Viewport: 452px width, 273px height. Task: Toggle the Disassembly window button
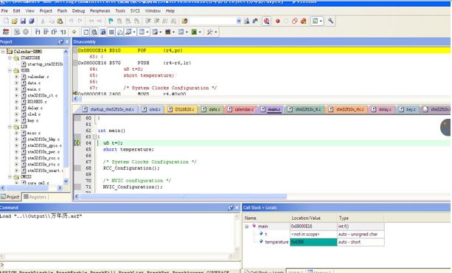pos(94,32)
